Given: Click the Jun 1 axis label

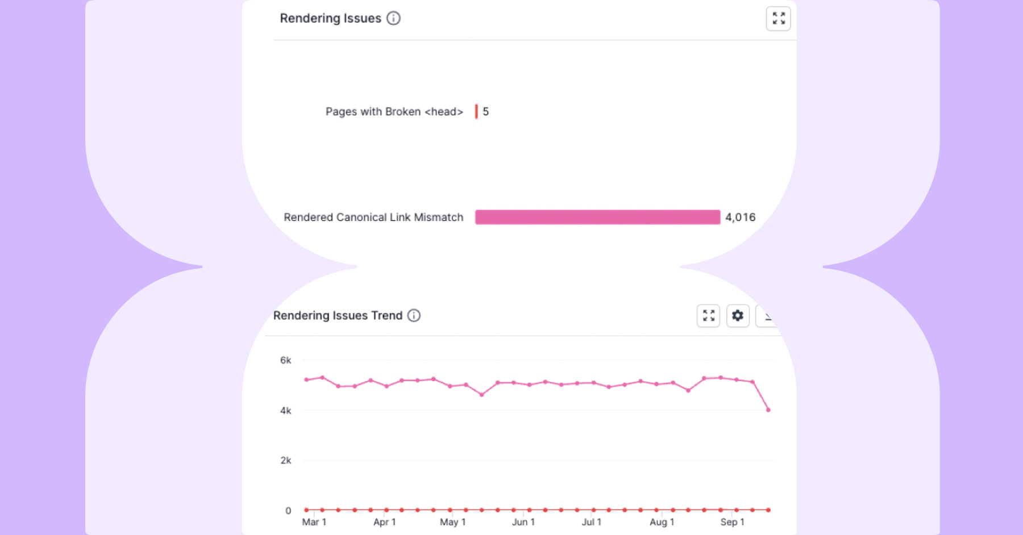Looking at the screenshot, I should coord(523,522).
